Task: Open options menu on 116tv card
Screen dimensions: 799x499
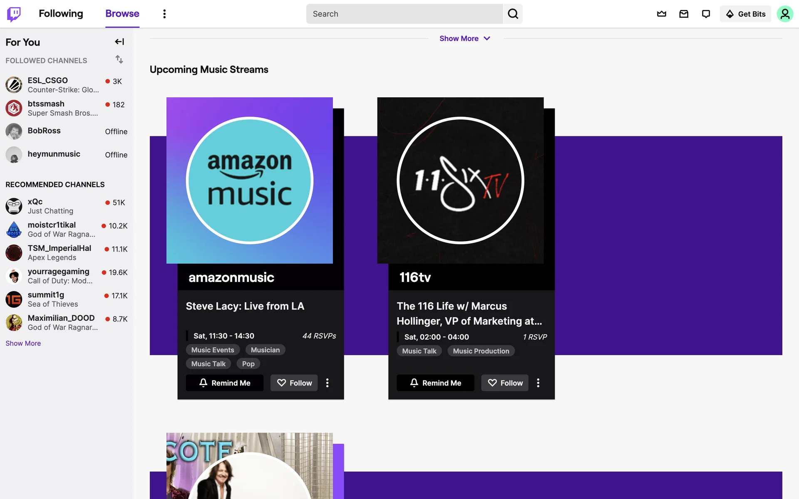Action: (x=538, y=383)
